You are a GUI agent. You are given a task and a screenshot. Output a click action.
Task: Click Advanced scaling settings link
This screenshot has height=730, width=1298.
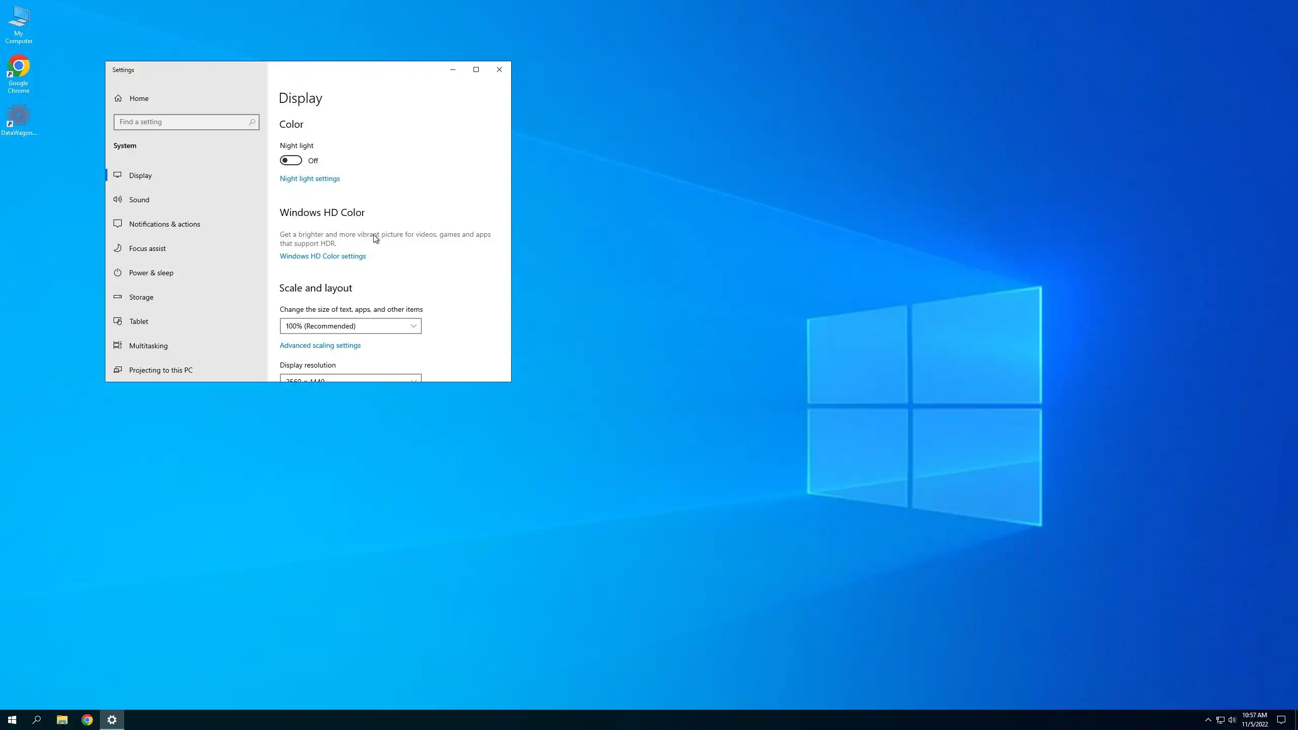[320, 345]
